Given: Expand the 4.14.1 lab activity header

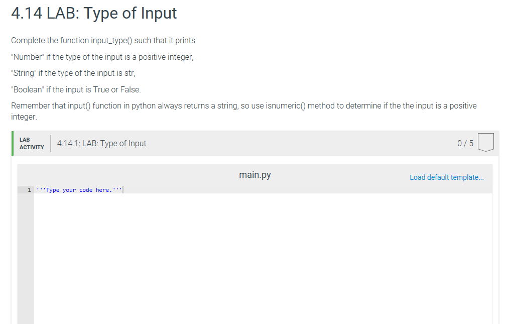Looking at the screenshot, I should [101, 143].
